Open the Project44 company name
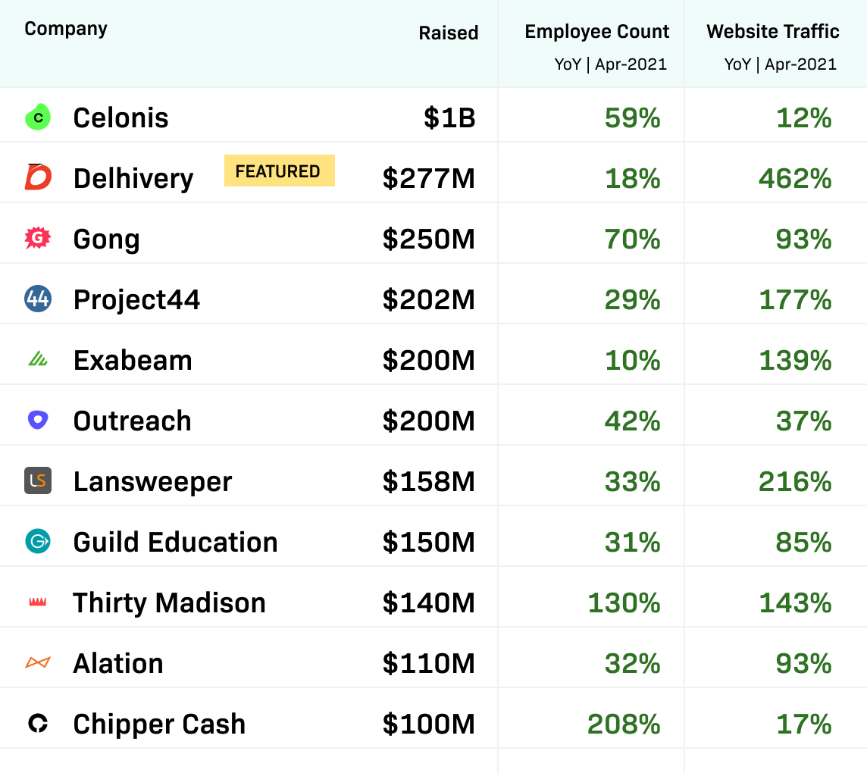The height and width of the screenshot is (773, 867). 136,299
